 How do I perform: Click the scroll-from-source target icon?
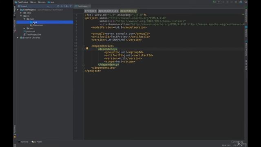[x=58, y=6]
